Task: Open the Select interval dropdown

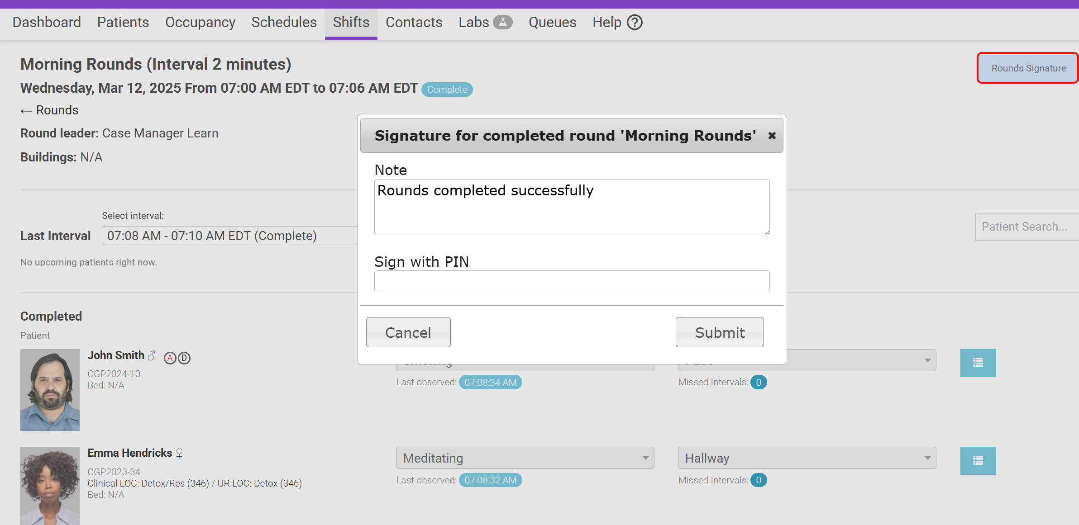Action: 229,236
